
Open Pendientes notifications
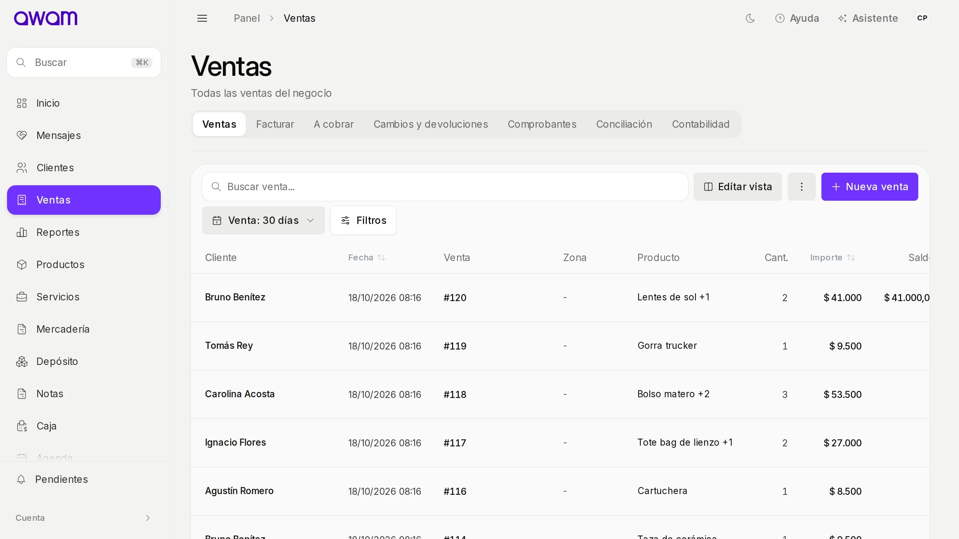pos(84,479)
